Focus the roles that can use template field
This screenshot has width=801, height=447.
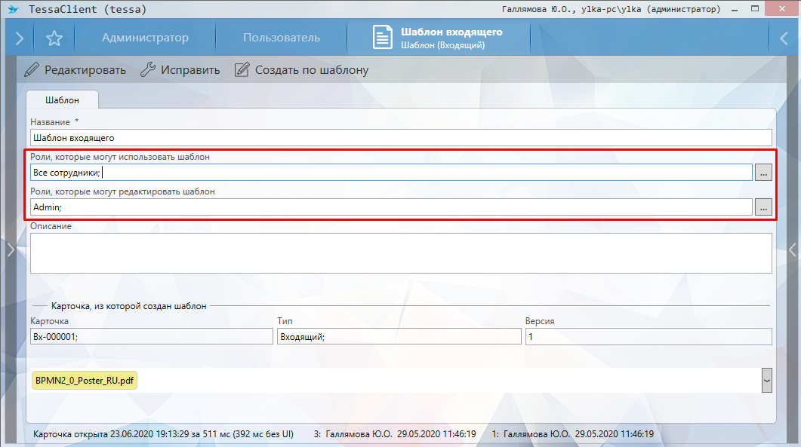pos(391,173)
